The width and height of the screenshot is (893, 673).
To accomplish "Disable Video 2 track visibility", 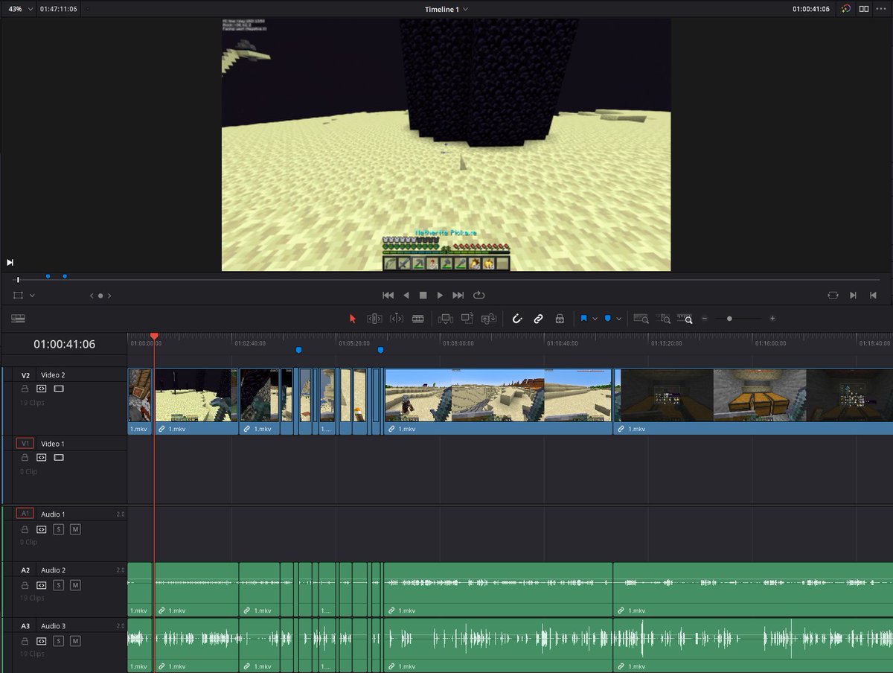I will coord(59,389).
